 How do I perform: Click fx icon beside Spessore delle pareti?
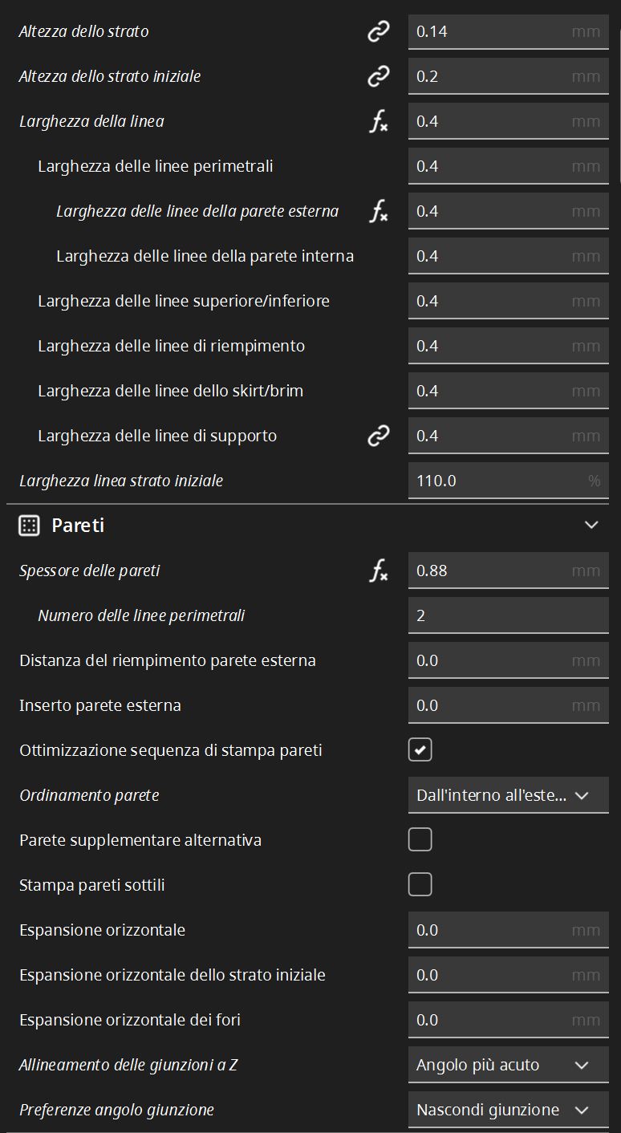pos(378,571)
